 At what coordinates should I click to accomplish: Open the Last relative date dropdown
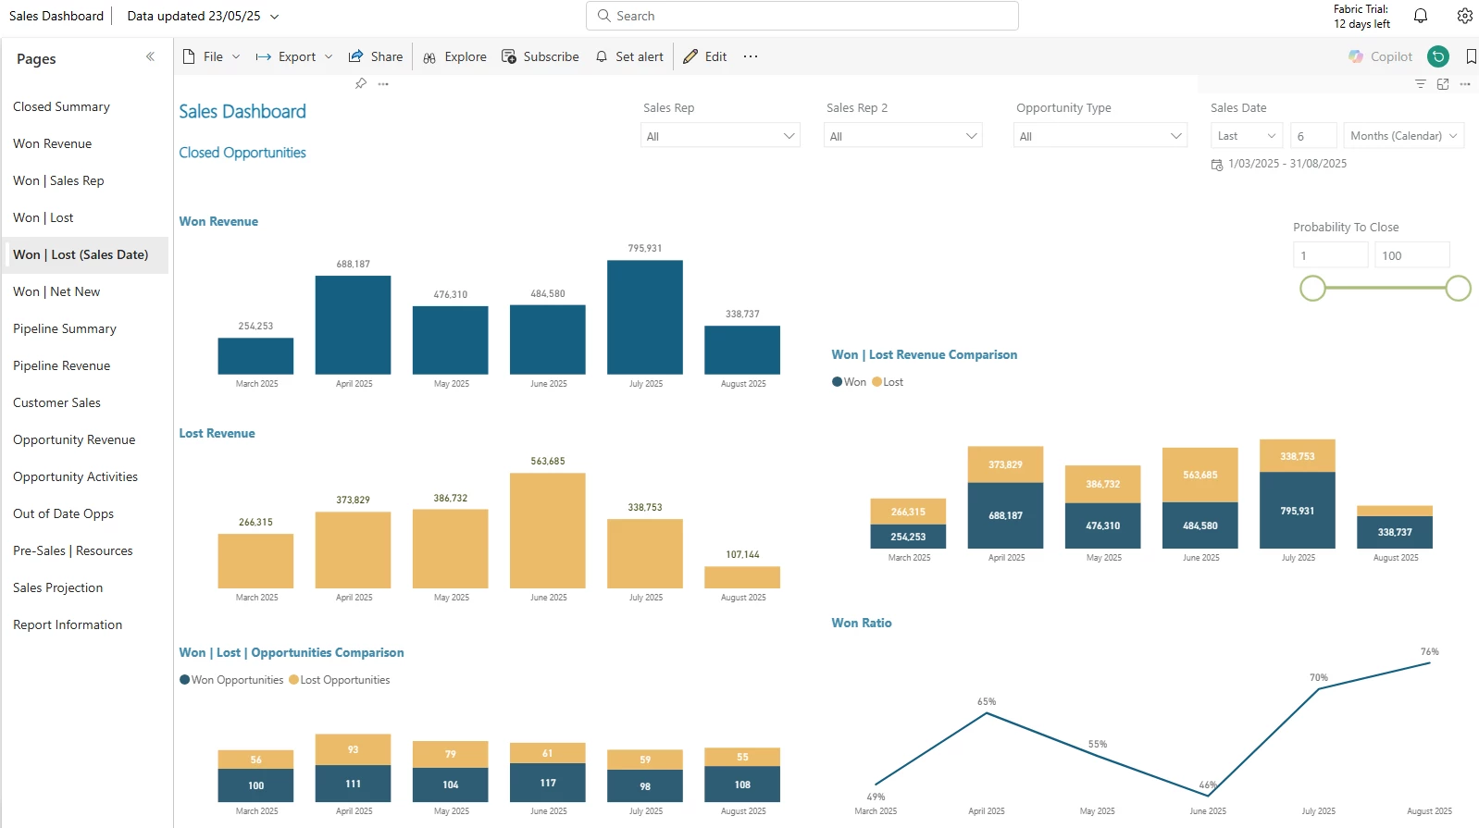(1247, 135)
